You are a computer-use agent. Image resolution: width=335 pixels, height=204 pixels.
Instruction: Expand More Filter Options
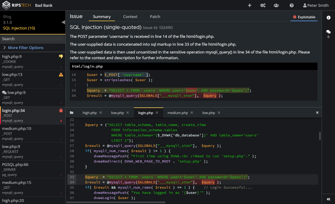coord(26,48)
